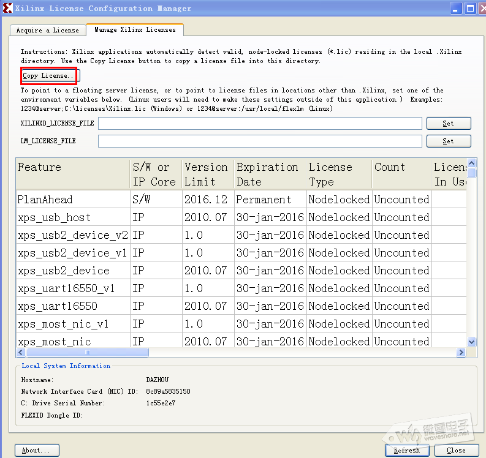Click version 2016.12 cell of PlanAhead
This screenshot has height=458, width=486.
[x=208, y=200]
